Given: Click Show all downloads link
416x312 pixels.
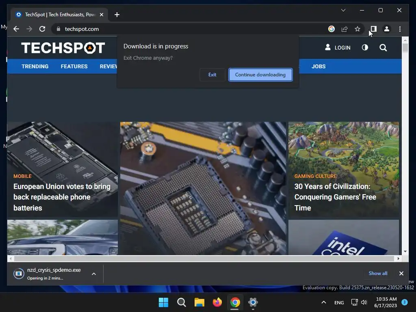Looking at the screenshot, I should (378, 273).
